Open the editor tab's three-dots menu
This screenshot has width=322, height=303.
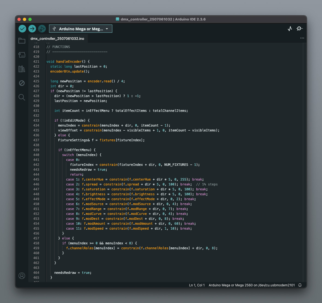click(x=302, y=38)
